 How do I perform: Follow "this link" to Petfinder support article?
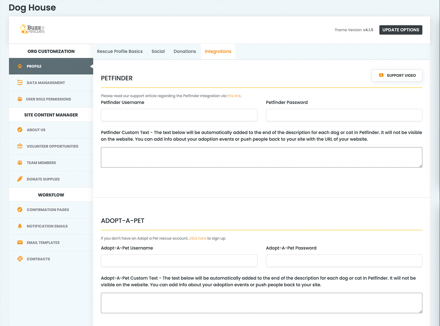[x=234, y=96]
